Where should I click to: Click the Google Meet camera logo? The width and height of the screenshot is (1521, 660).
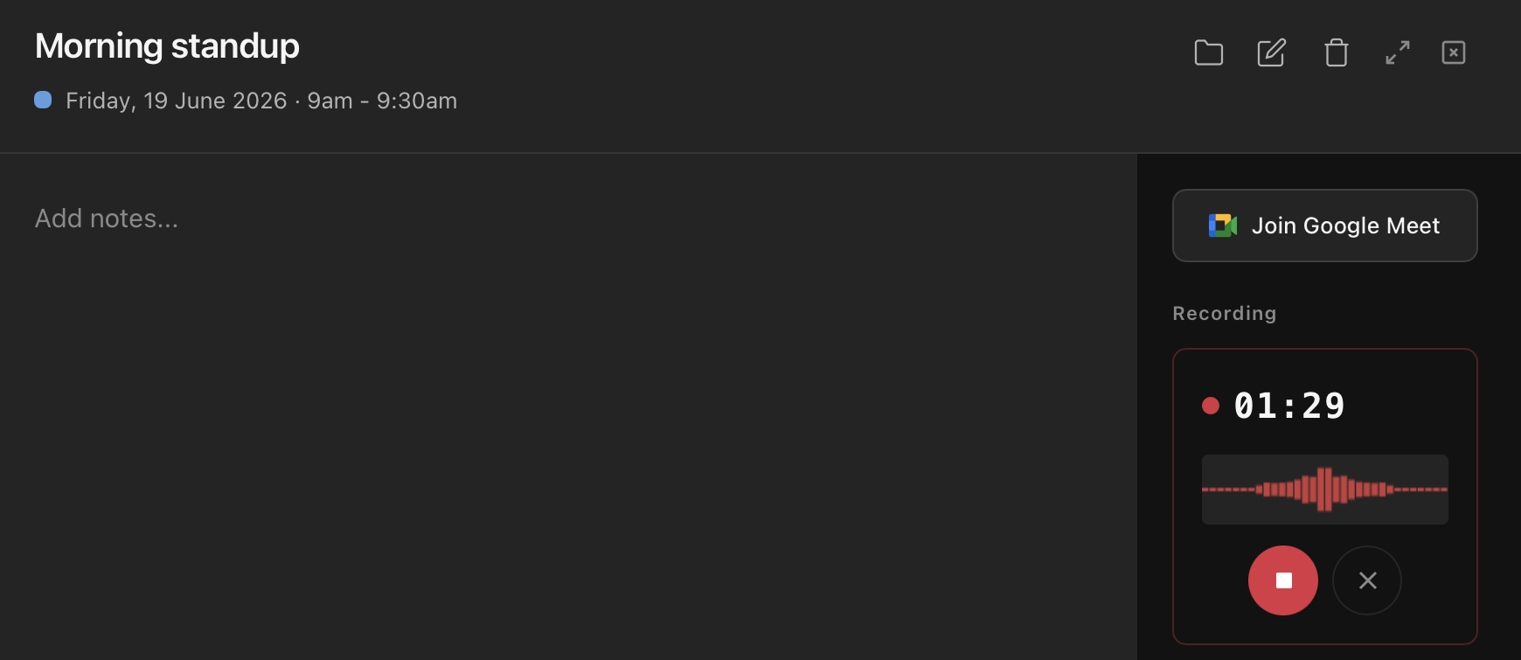point(1223,226)
